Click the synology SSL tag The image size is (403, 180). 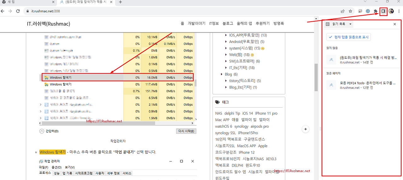pyautogui.click(x=225, y=133)
